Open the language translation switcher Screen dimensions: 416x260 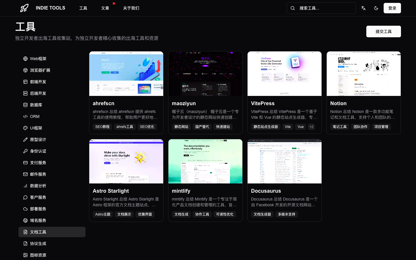363,8
